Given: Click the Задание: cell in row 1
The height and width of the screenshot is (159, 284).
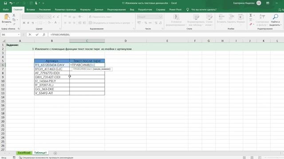Looking at the screenshot, I should tap(20, 45).
